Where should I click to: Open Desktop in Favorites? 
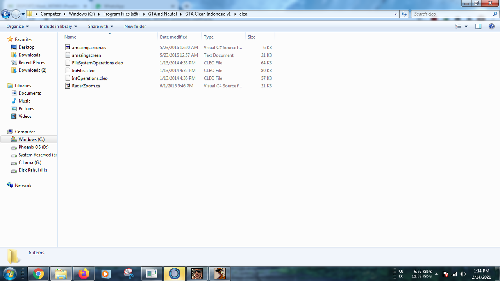26,47
